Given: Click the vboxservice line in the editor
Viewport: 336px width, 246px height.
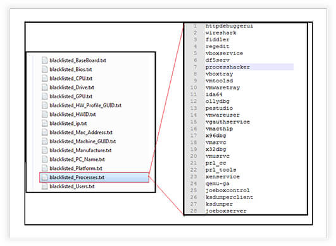Looking at the screenshot, I should point(225,53).
